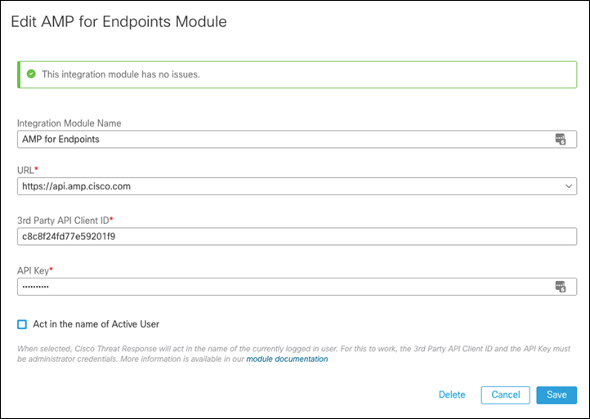This screenshot has width=590, height=419.
Task: Focus 3rd Party API Client ID field
Action: (297, 237)
